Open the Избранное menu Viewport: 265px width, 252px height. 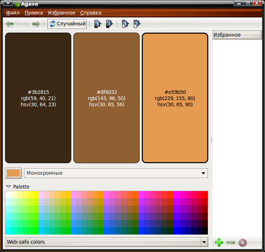coord(62,13)
